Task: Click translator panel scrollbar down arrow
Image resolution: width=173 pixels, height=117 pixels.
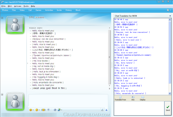Action: [170, 93]
